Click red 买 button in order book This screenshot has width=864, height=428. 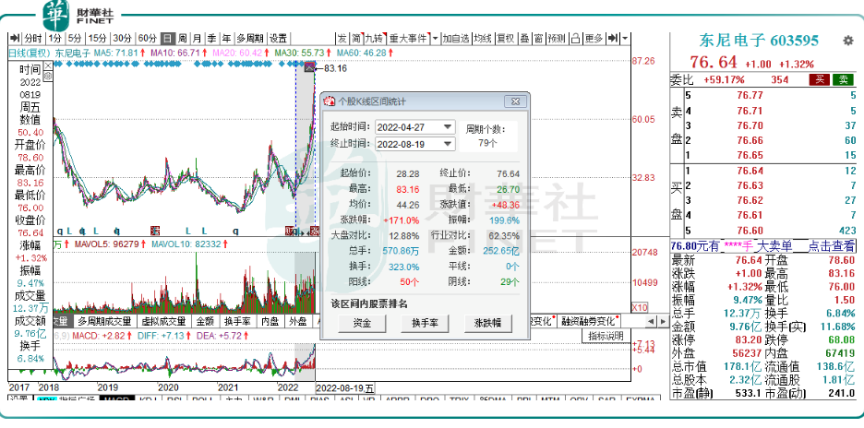(x=820, y=80)
